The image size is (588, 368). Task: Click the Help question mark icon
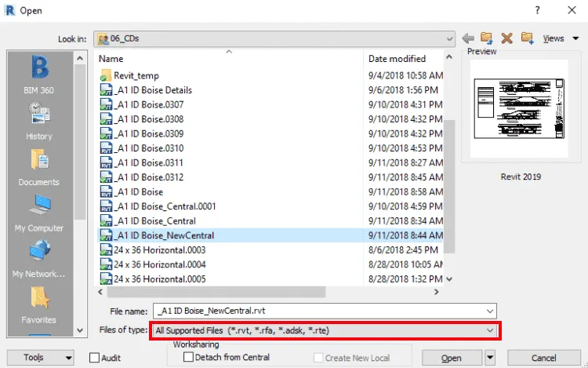[x=537, y=10]
